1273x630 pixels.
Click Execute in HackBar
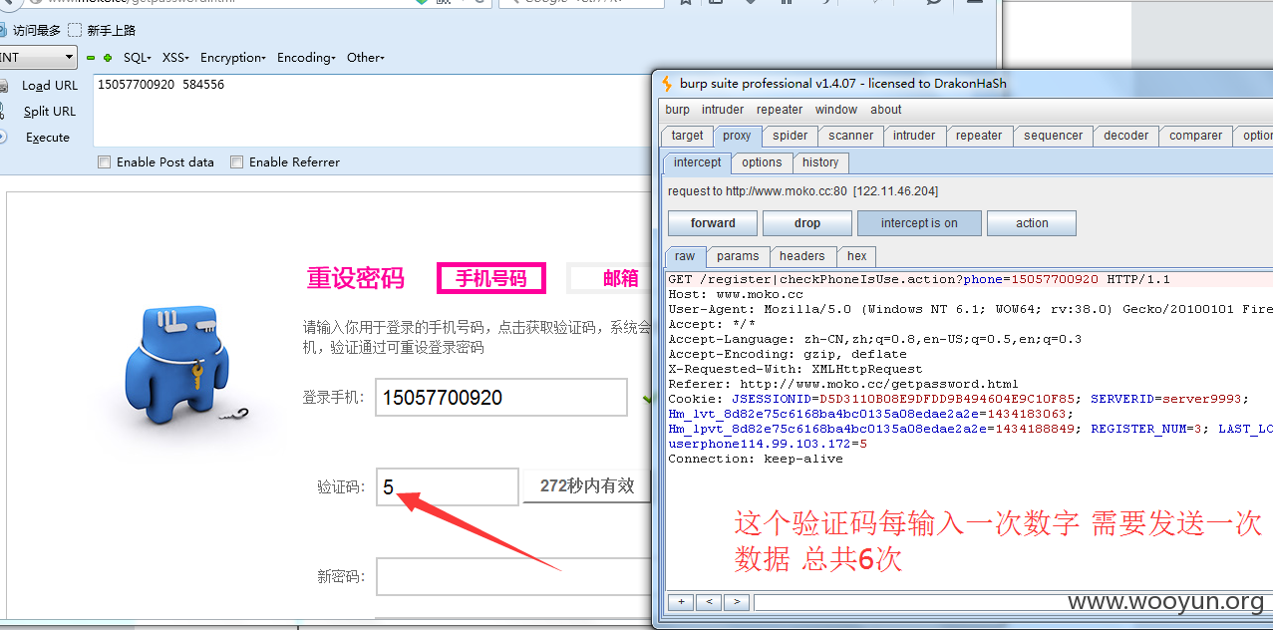(47, 138)
